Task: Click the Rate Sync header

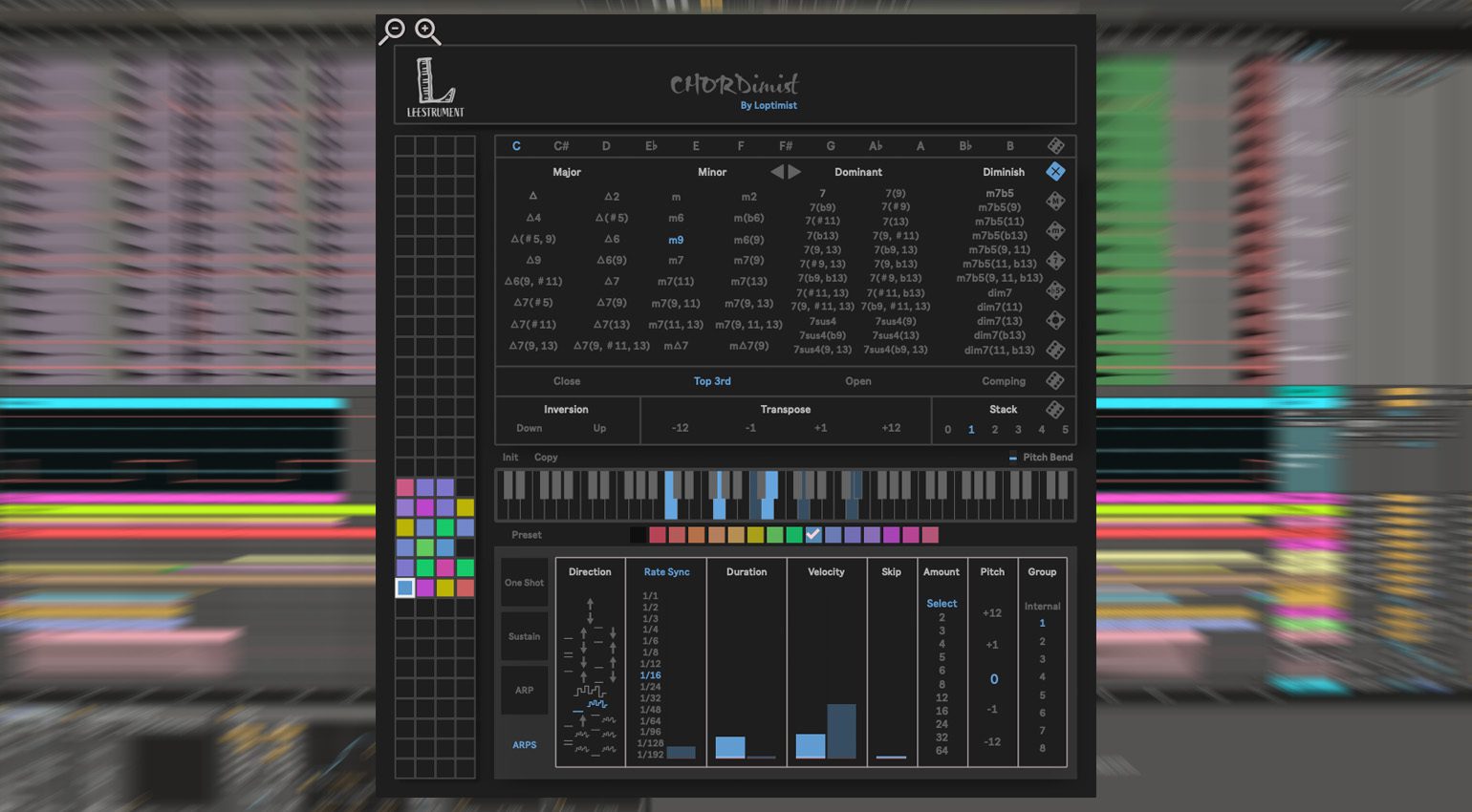Action: tap(666, 572)
